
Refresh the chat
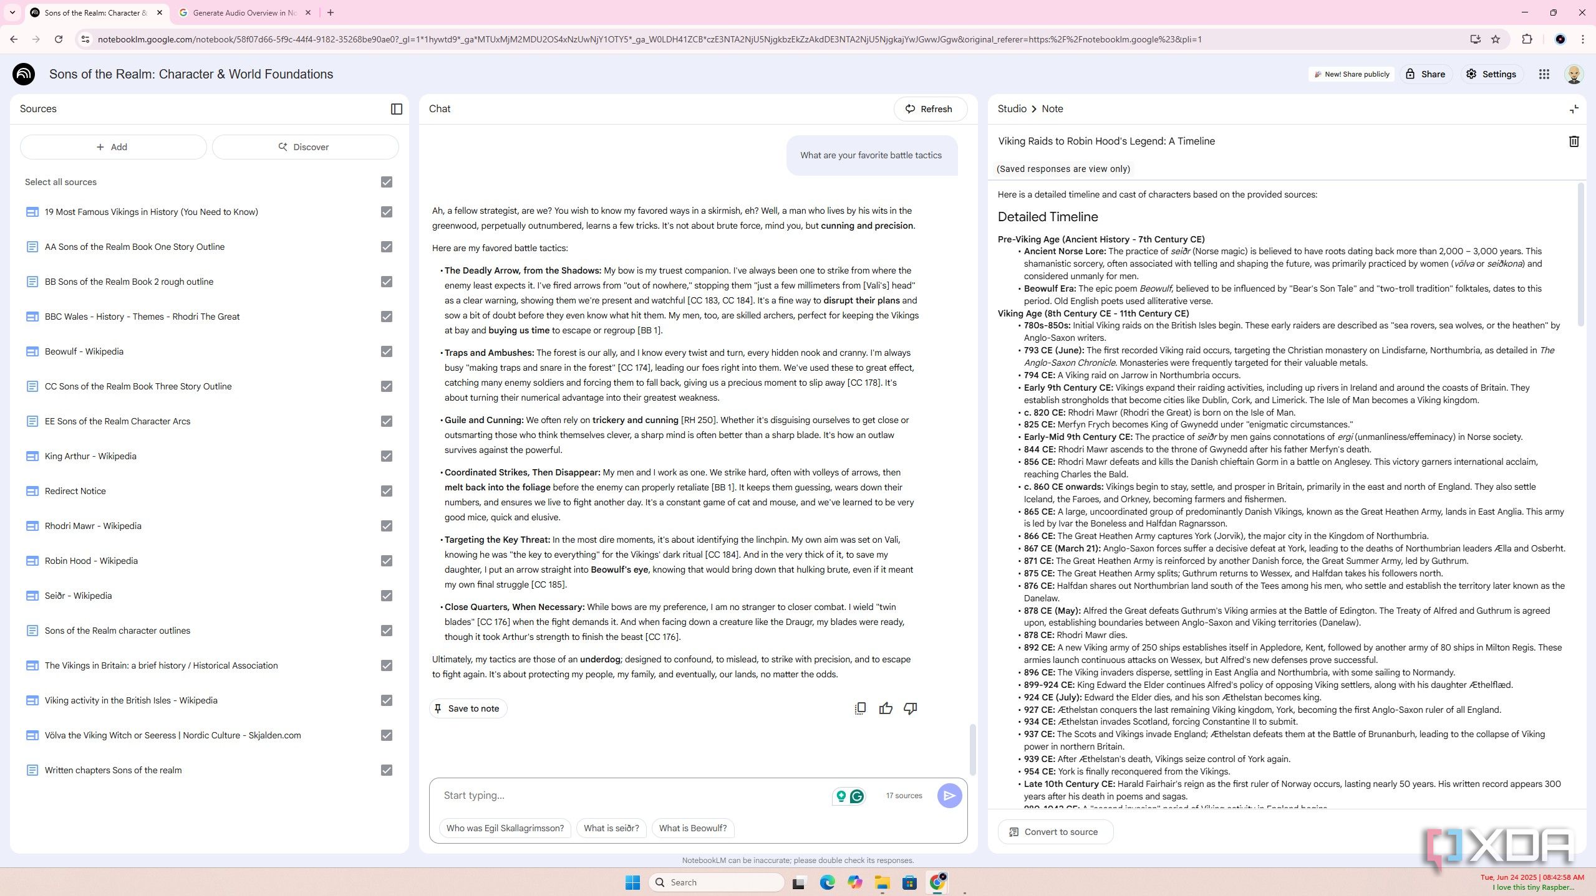pyautogui.click(x=930, y=109)
